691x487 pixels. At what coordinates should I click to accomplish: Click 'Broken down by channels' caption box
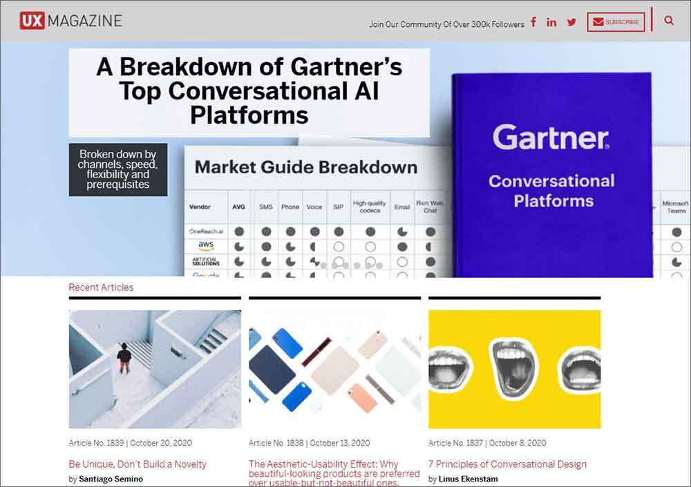[118, 169]
